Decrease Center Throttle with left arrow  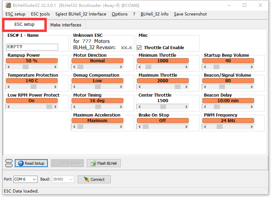(140, 107)
